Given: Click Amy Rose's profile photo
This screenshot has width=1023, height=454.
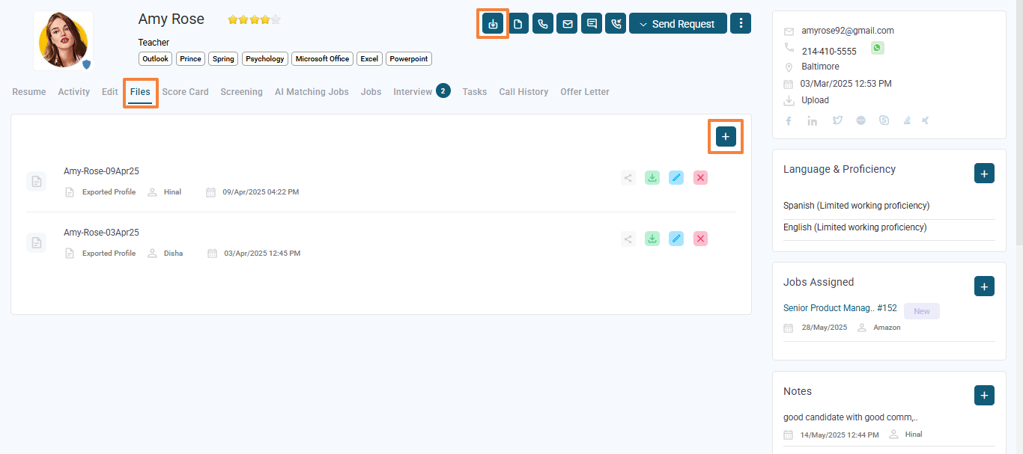Looking at the screenshot, I should 63,40.
